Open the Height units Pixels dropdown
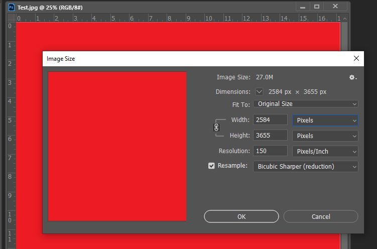 pyautogui.click(x=325, y=136)
